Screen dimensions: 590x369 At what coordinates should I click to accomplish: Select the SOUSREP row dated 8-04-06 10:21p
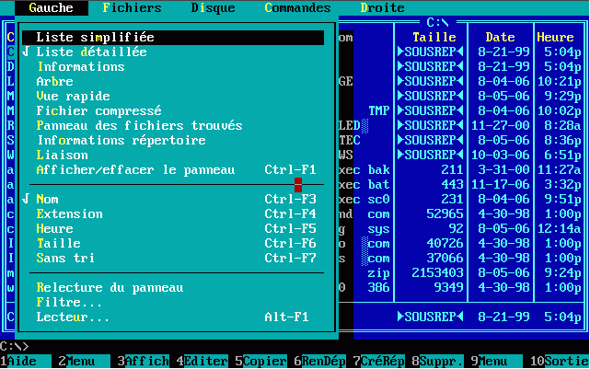(x=460, y=81)
